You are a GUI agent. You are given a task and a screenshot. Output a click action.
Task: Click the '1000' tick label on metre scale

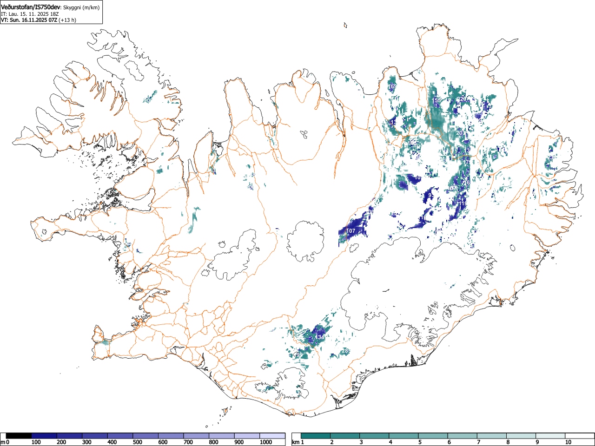tap(265, 442)
